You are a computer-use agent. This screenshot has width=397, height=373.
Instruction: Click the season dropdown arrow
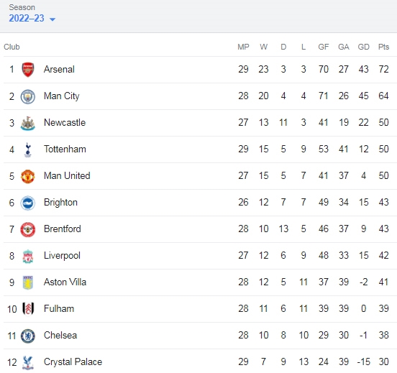(53, 19)
